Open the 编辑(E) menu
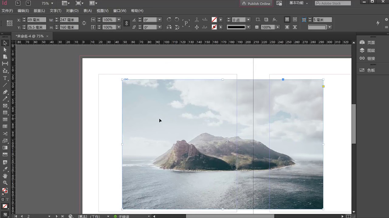389x218 pixels. pos(23,11)
